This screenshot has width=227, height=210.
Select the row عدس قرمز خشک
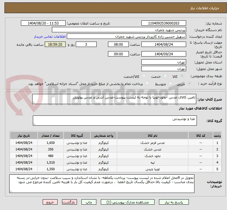116,143
